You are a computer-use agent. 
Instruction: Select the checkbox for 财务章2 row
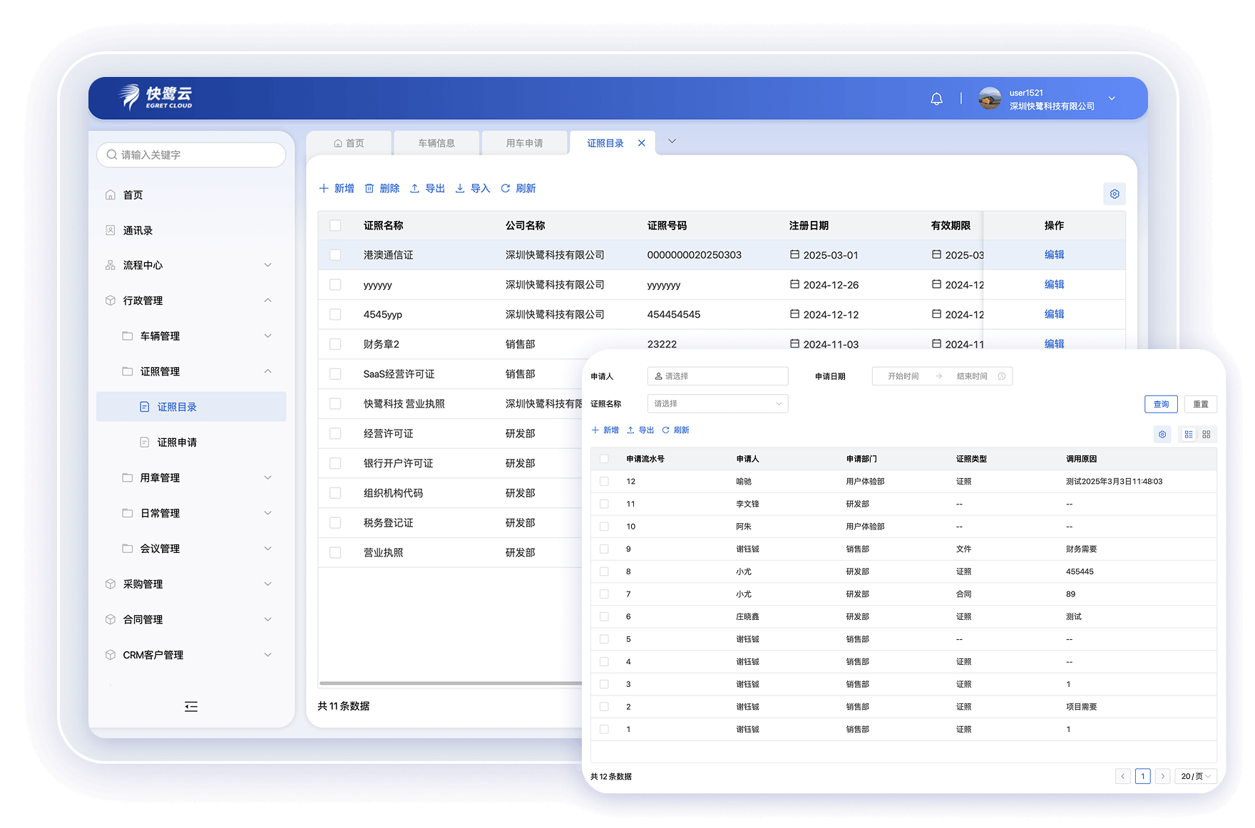pos(335,344)
